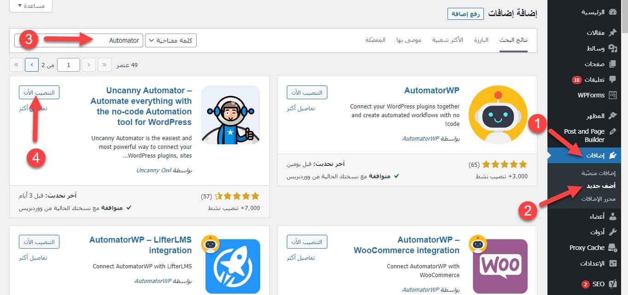Open وسائط media library icon
The width and height of the screenshot is (628, 295).
point(612,48)
